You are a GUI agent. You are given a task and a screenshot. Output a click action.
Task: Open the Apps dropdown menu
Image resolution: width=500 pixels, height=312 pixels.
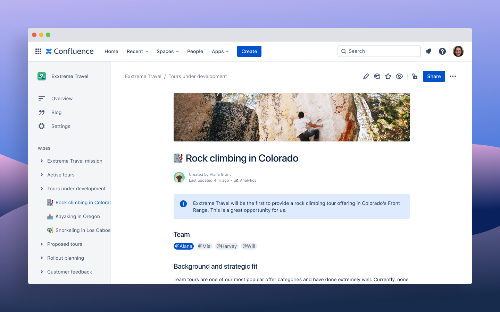tap(220, 51)
